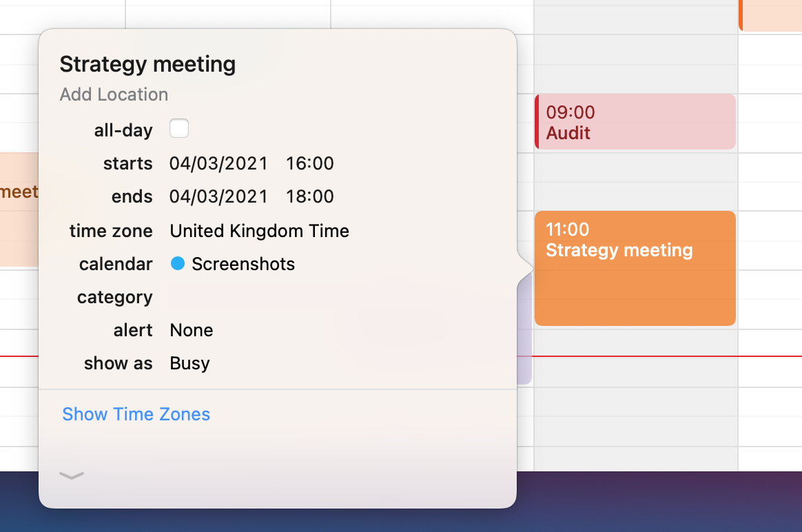Click Add Location field
Screen dimensions: 802x532
pyautogui.click(x=114, y=94)
